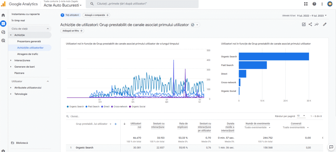Open În timp real report

coord(18,20)
